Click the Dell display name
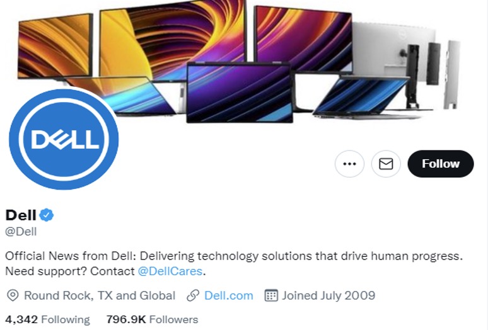 [x=21, y=215]
